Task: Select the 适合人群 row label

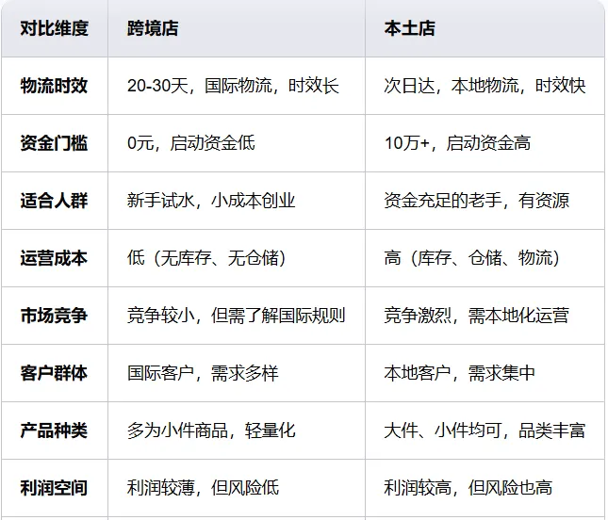Action: (55, 201)
